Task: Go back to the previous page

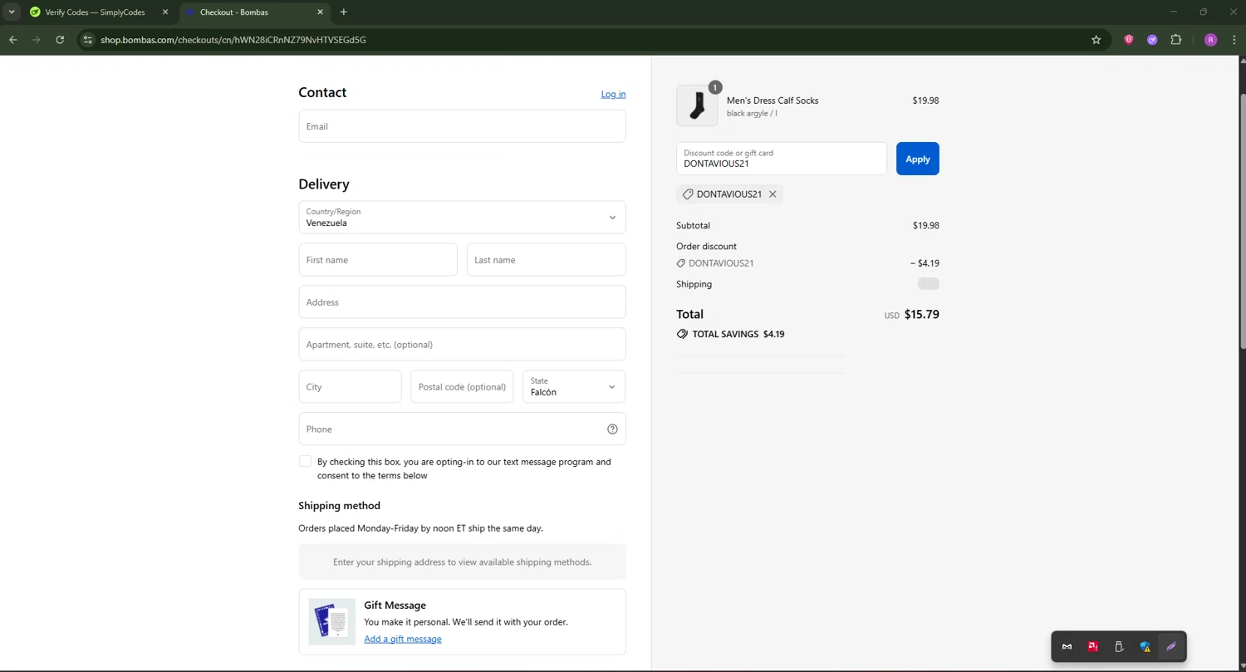Action: (x=13, y=40)
